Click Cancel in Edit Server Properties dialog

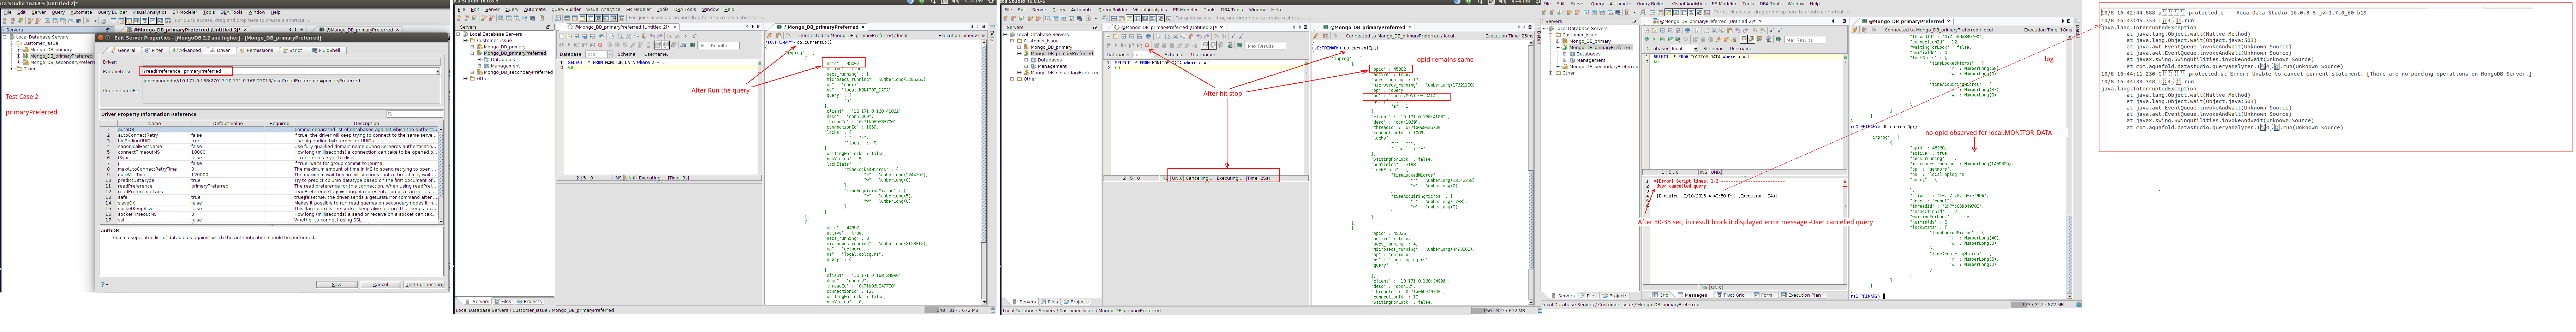pos(380,284)
